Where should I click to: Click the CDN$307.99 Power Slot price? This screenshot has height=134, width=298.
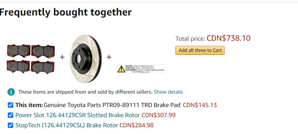tap(158, 115)
